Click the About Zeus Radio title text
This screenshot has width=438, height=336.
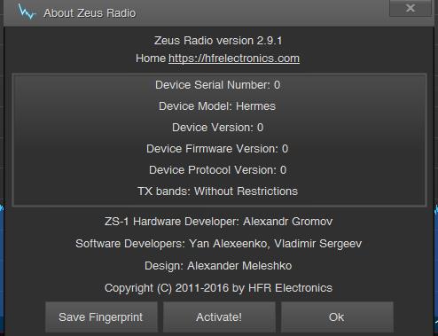(x=90, y=13)
